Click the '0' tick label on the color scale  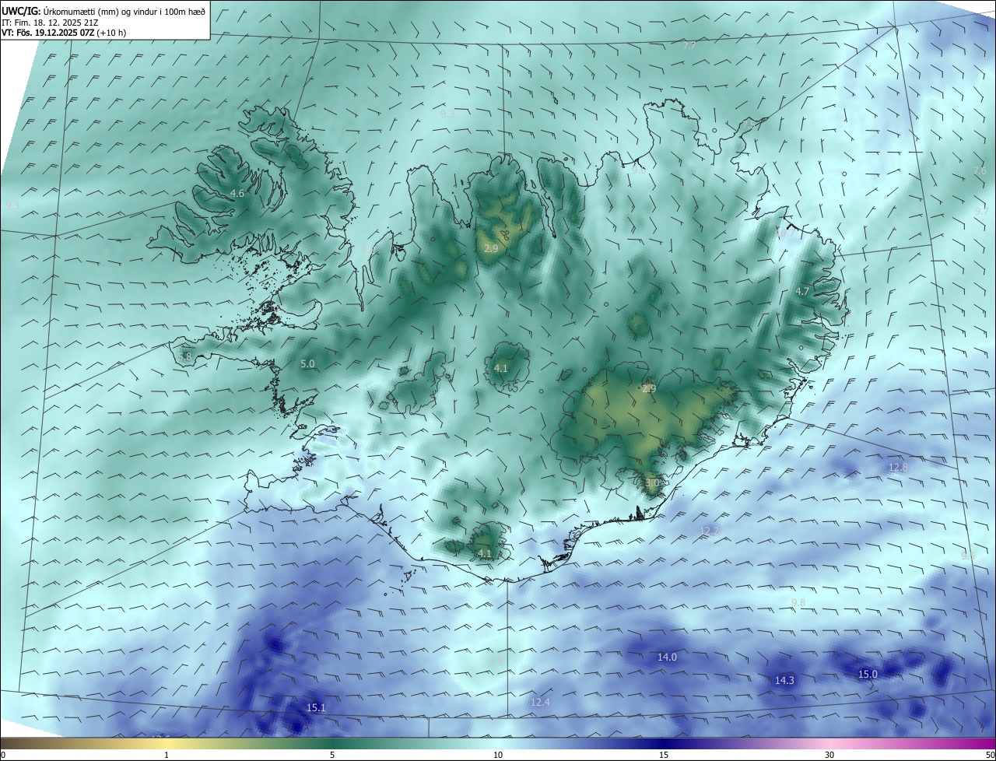click(3, 755)
